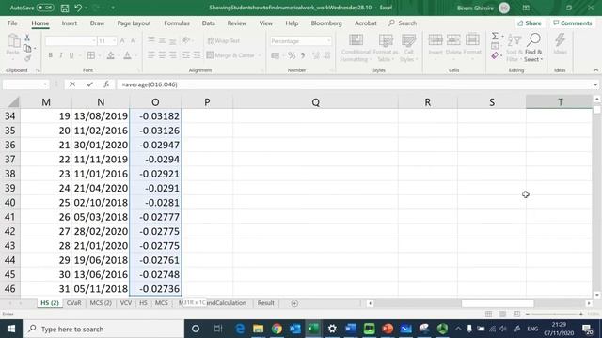Open the Data ribbon tab
602x338 pixels.
pyautogui.click(x=209, y=23)
